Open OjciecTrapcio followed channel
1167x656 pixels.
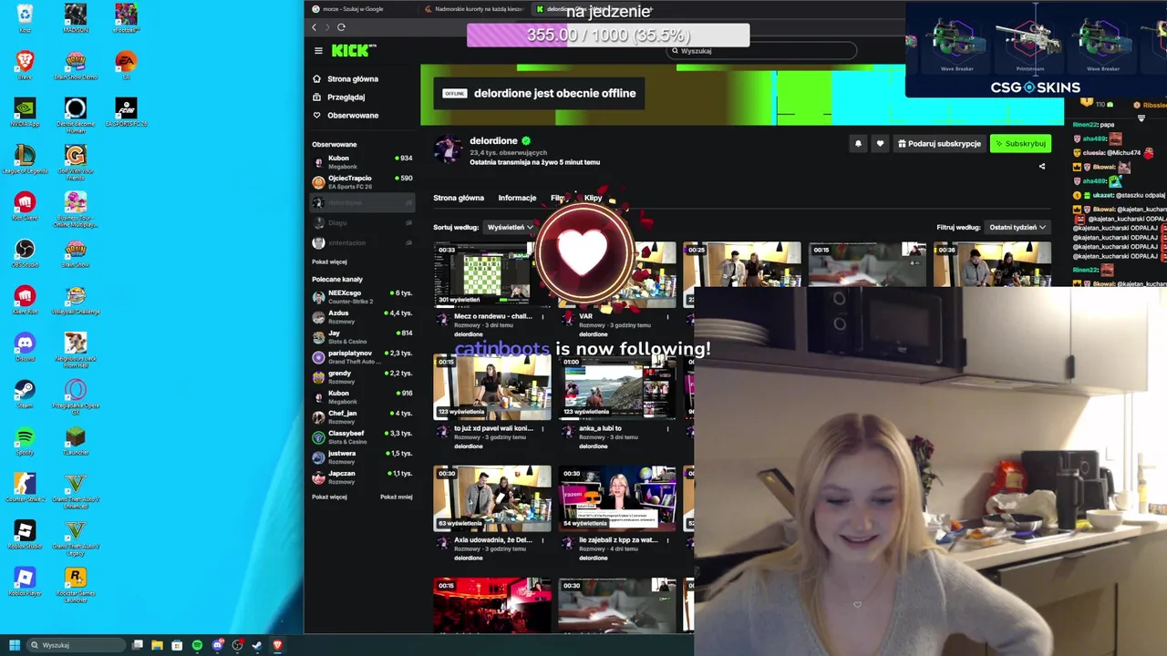[362, 182]
